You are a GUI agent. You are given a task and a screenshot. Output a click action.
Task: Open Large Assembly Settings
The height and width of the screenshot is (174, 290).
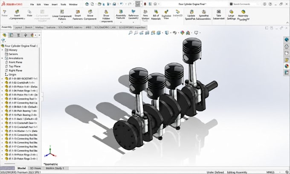(x=231, y=15)
